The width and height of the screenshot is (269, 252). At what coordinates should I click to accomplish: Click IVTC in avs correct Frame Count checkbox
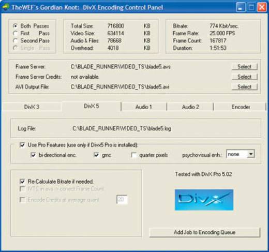[22, 189]
